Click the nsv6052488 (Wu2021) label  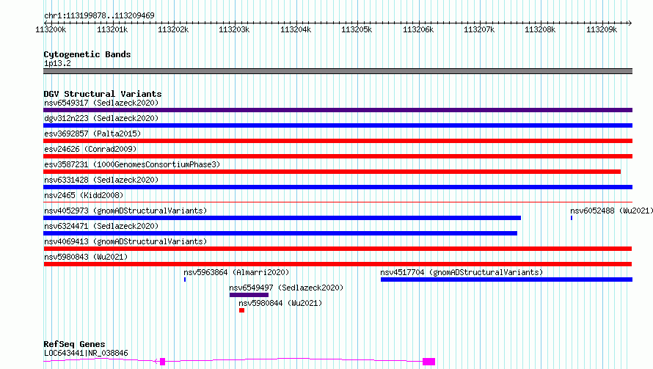point(611,211)
